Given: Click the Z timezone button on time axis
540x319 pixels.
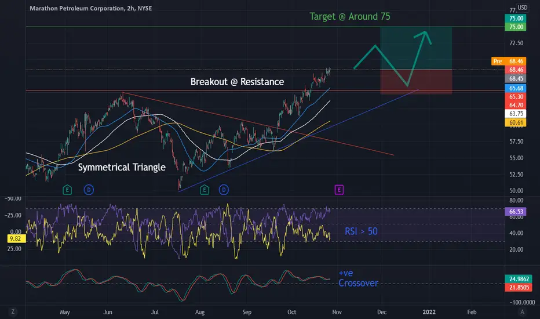Looking at the screenshot, I should tap(13, 312).
